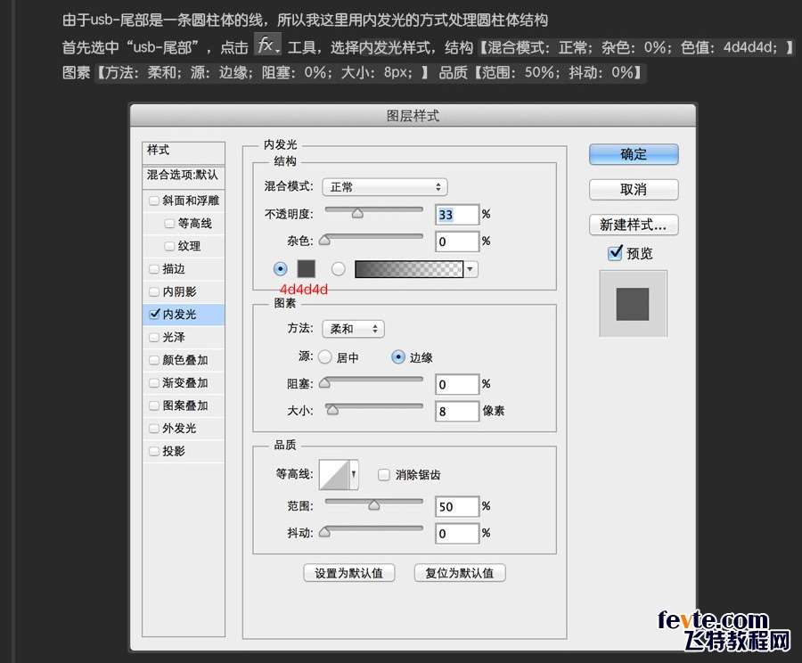Select the gradient radio button option
Screen dimensions: 802x663
[339, 268]
